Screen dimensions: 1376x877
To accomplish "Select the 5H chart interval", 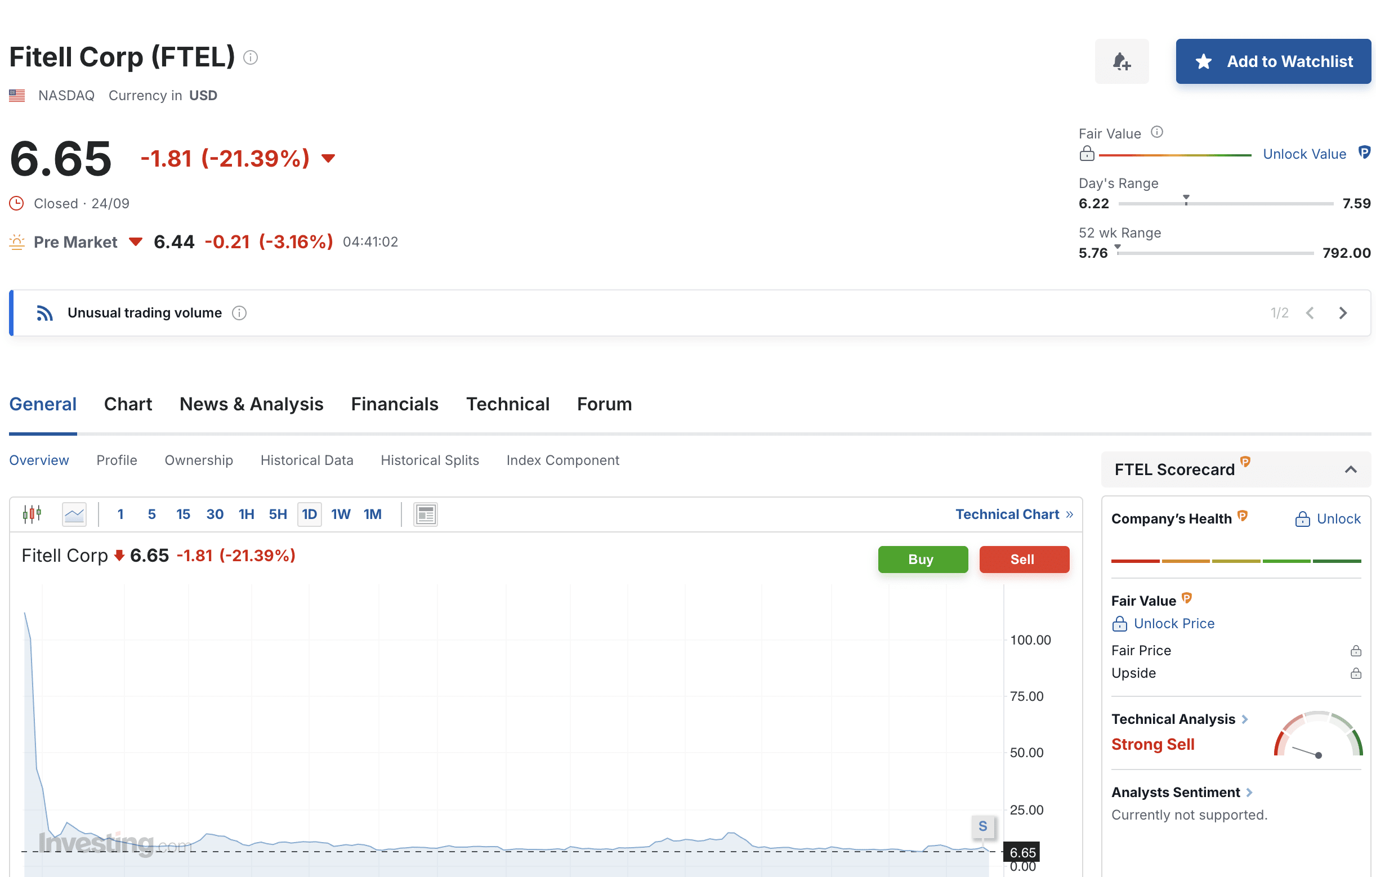I will (278, 514).
